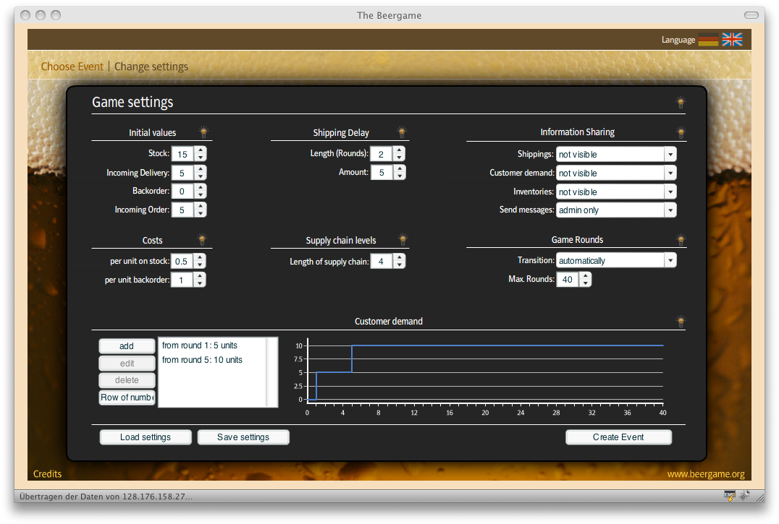The width and height of the screenshot is (779, 524).
Task: Show hint bulb for Supply chain levels
Action: pyautogui.click(x=403, y=239)
